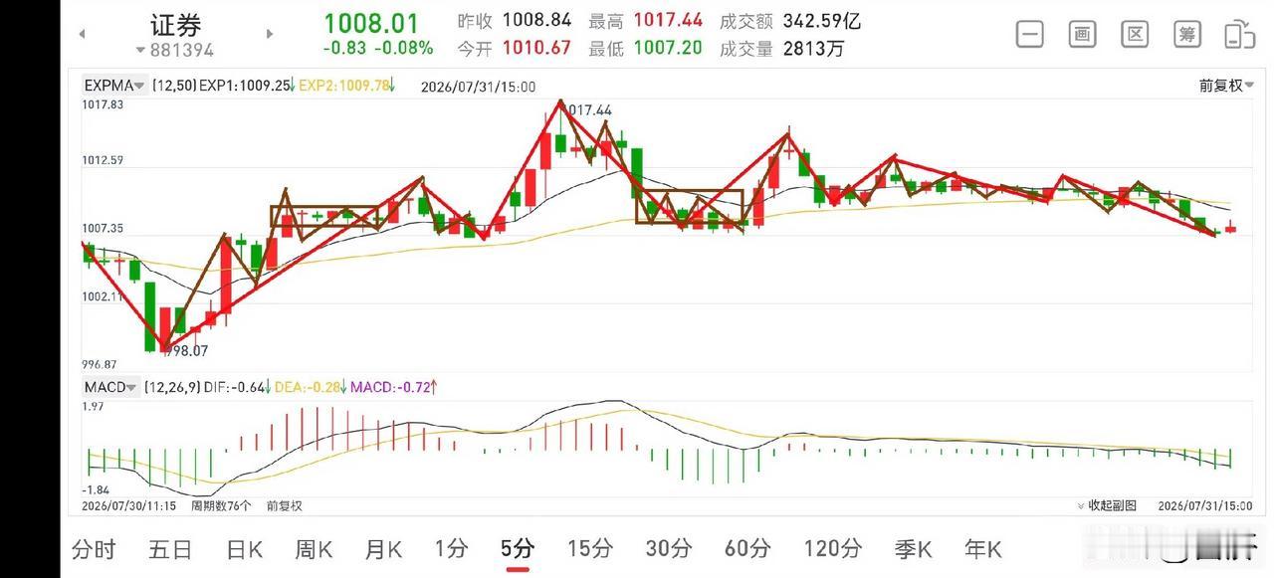Open the 筹 chip distribution icon
The image size is (1274, 578).
click(x=1187, y=34)
